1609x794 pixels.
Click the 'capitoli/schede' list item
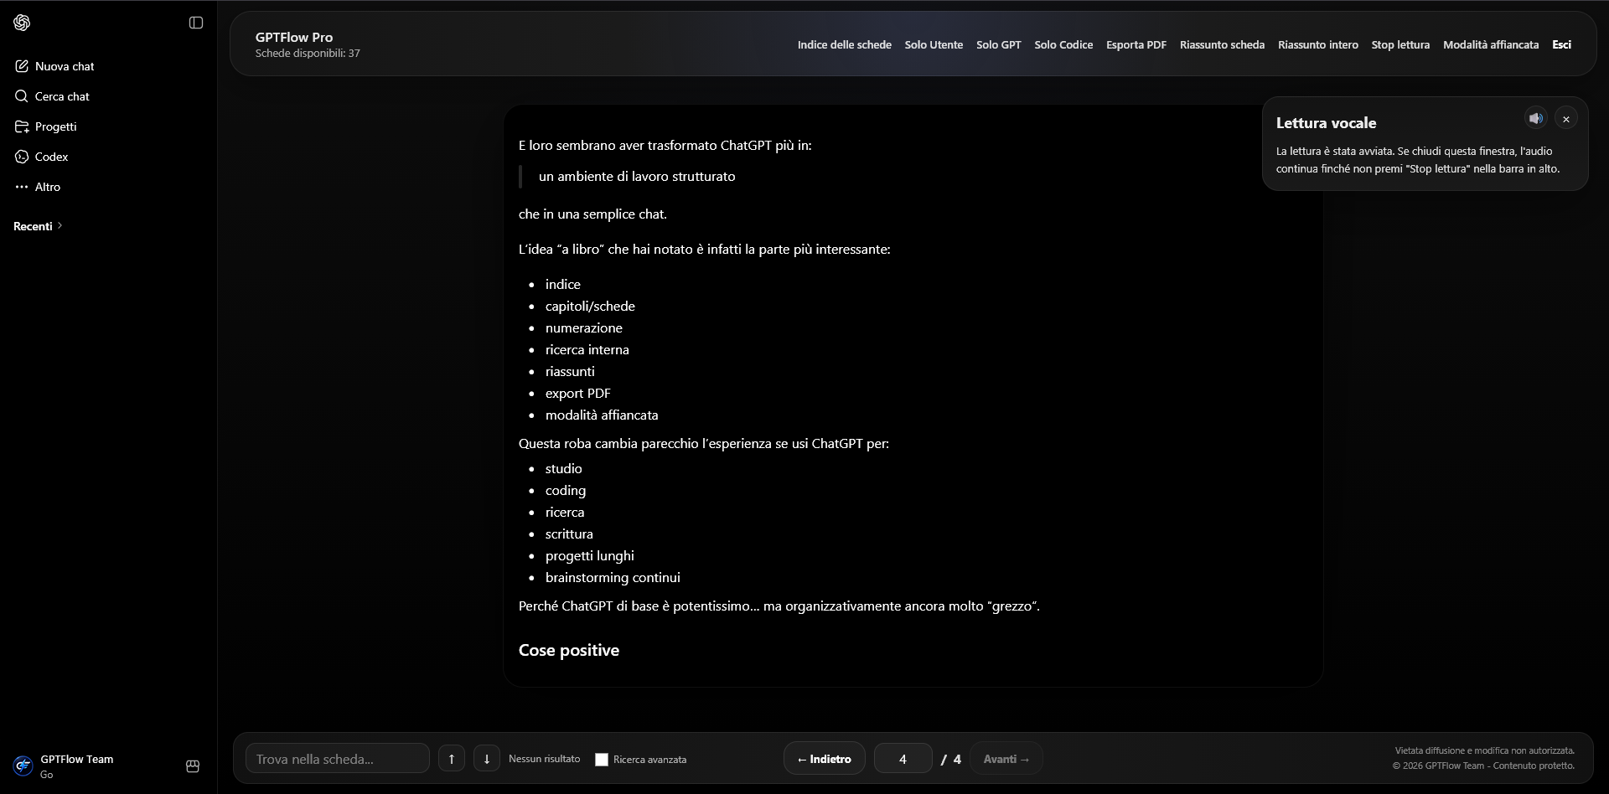click(590, 307)
